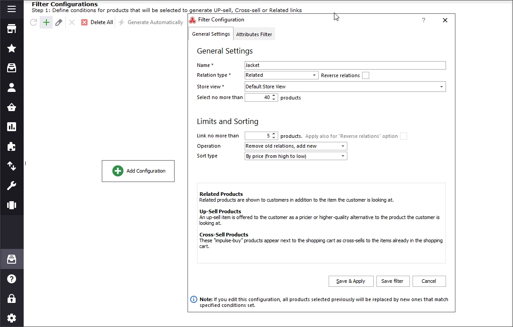Toggle the Reverse relations checkbox
Screen dimensions: 513x327
(x=366, y=75)
